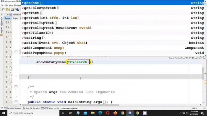Viewport: 207px width, 116px height.
Task: Open the HTTP Server Monitor window
Action: [x=50, y=108]
